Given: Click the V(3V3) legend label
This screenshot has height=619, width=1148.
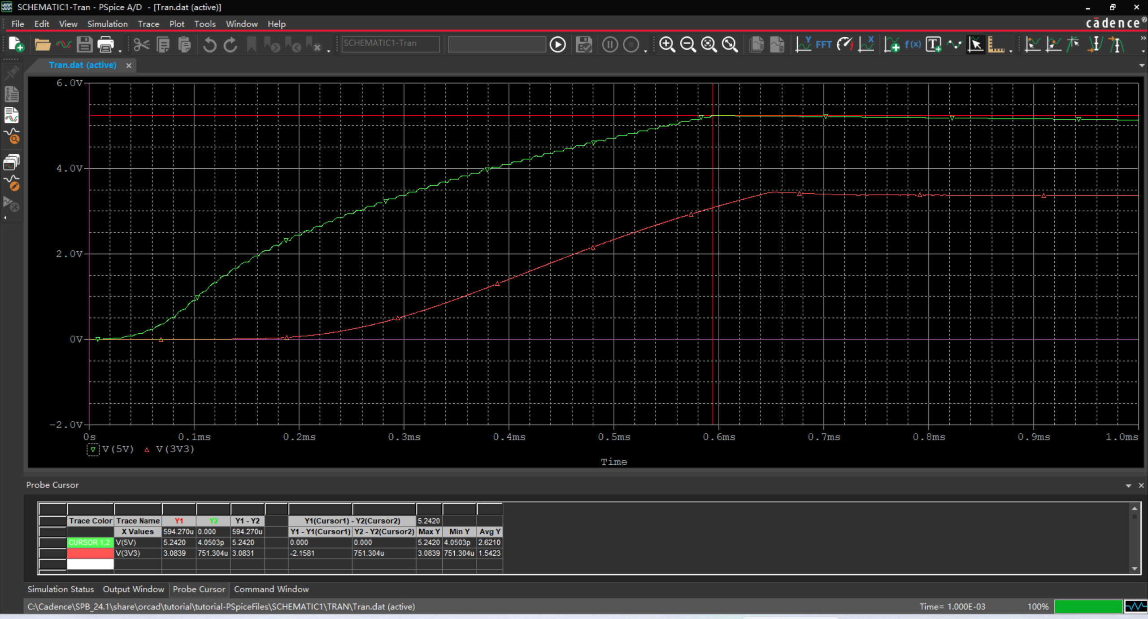Looking at the screenshot, I should coord(175,449).
